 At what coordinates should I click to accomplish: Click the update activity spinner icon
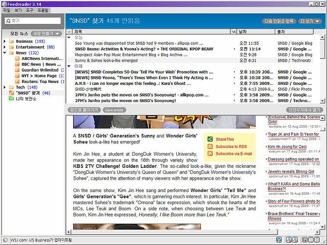tap(5, 240)
